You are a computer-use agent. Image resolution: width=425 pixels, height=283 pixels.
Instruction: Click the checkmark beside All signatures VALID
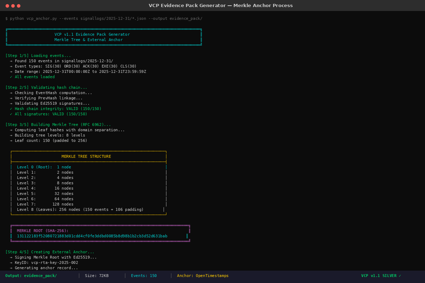click(x=11, y=114)
